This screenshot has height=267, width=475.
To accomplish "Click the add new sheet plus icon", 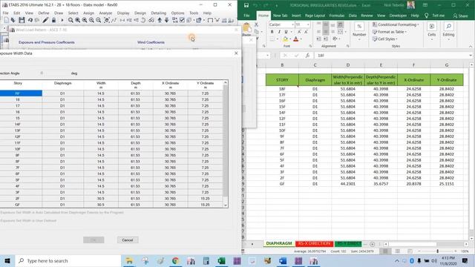I will [373, 244].
